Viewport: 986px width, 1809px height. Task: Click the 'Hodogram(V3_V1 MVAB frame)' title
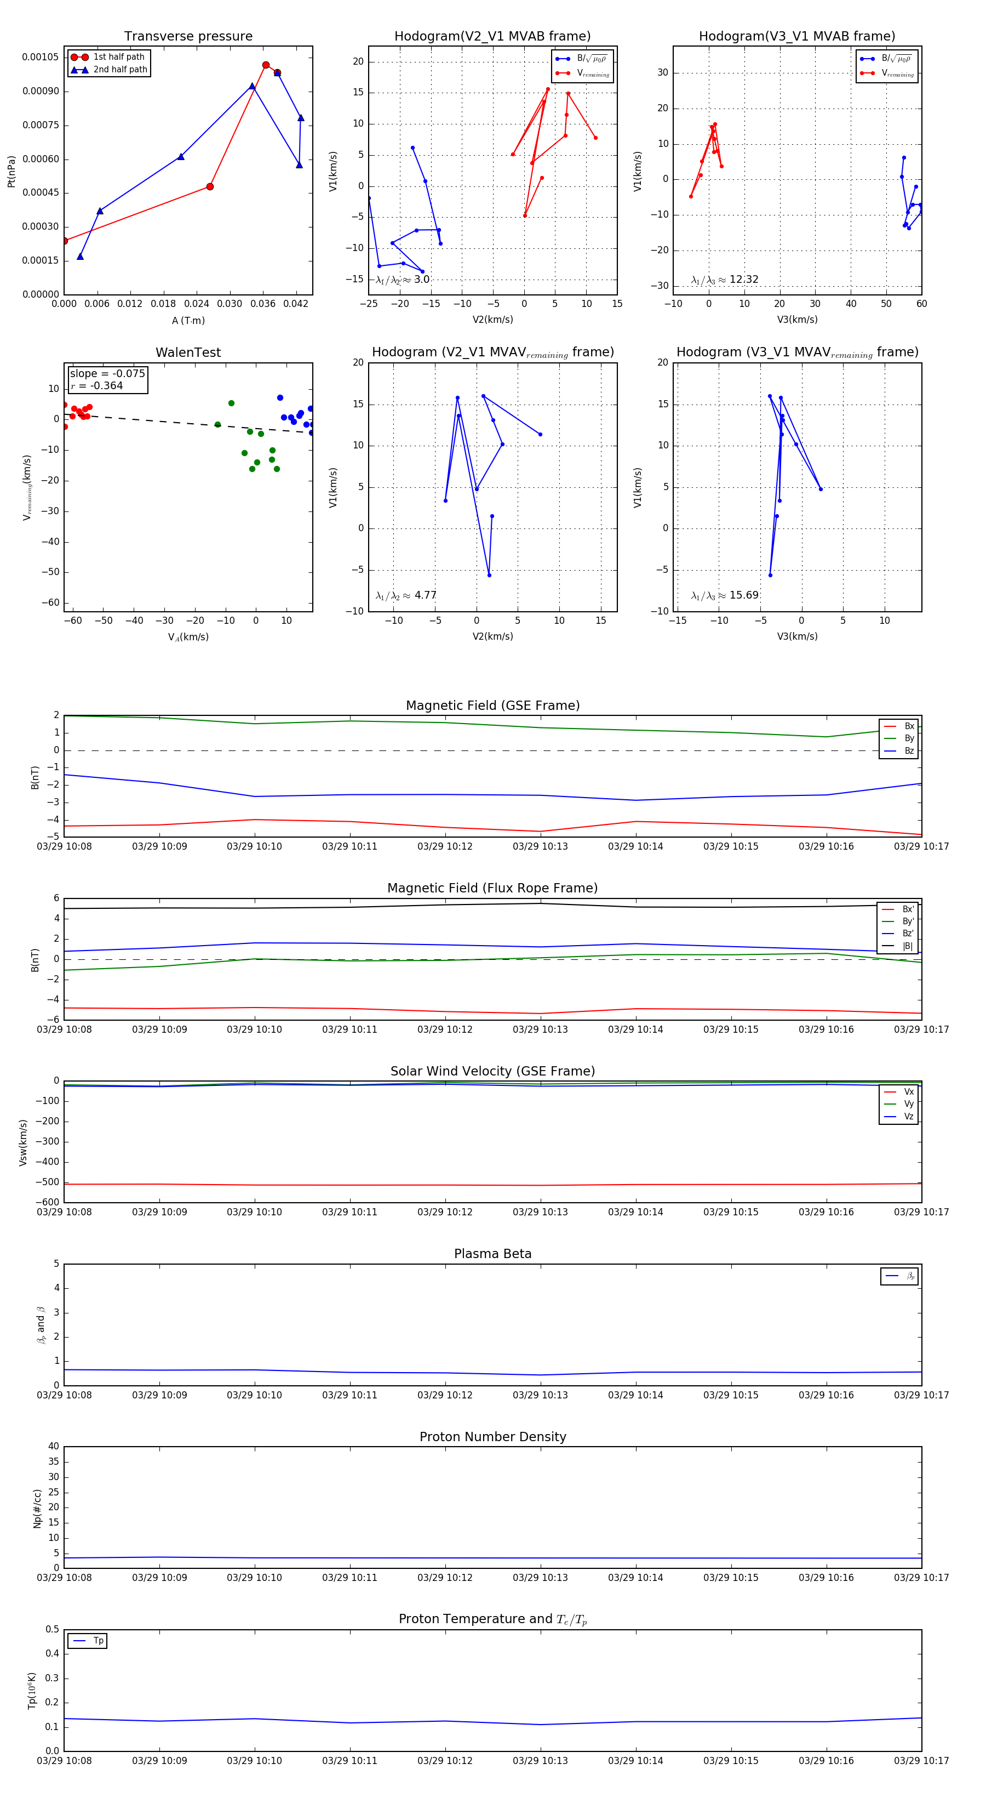click(x=797, y=37)
